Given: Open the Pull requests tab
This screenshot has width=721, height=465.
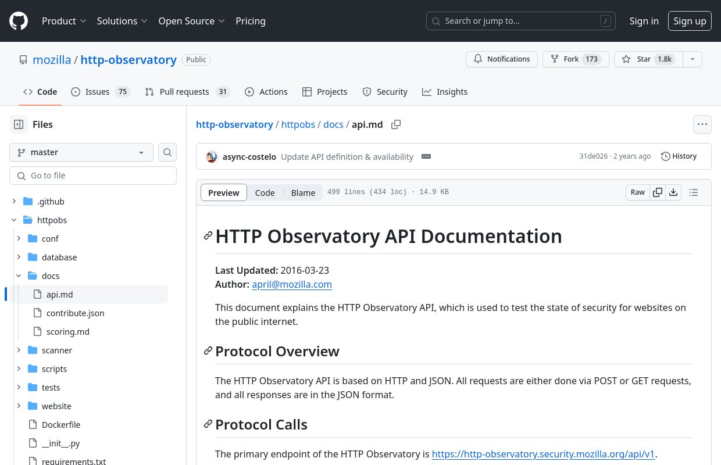Looking at the screenshot, I should click(188, 92).
